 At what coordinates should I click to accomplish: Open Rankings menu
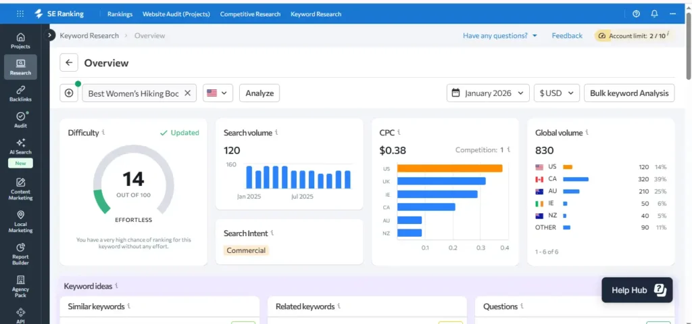coord(120,14)
